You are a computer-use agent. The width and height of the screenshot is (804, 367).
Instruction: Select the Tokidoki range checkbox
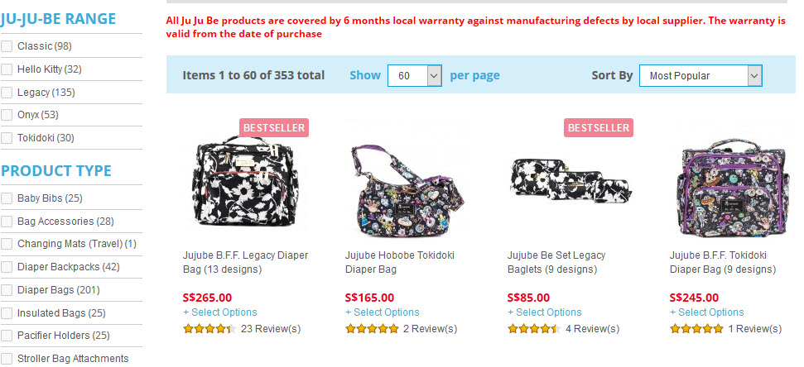(7, 138)
